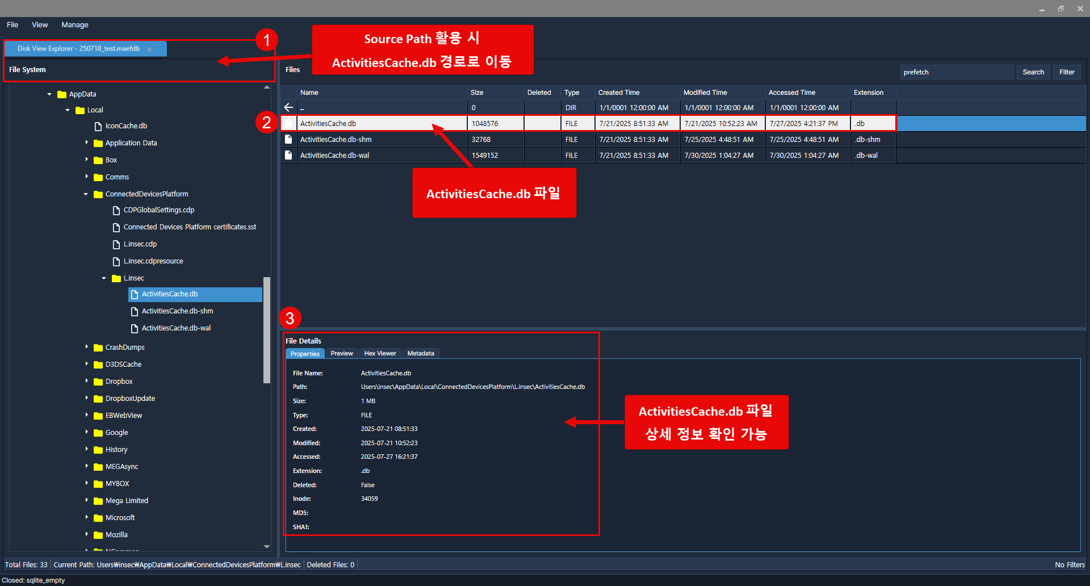Collapse the ConnectedDevicesPlatform folder
Screen dimensions: 1090x586
coord(86,194)
